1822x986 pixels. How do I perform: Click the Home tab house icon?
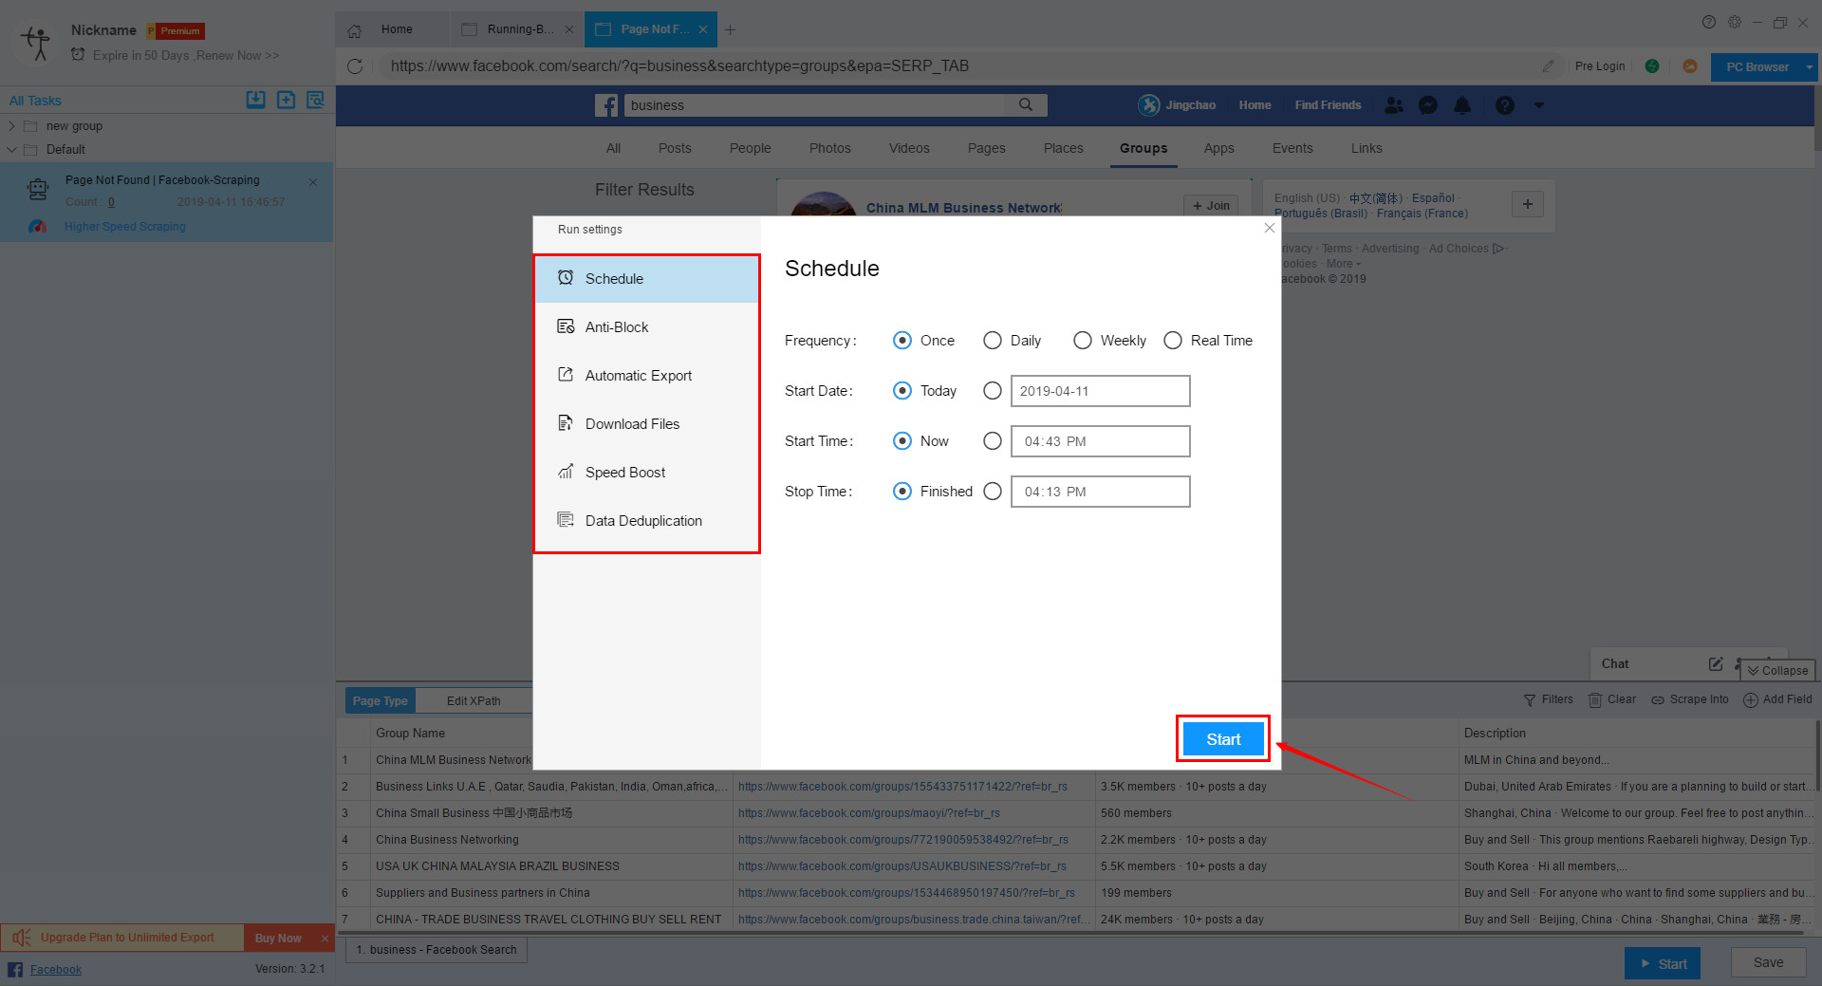click(354, 30)
